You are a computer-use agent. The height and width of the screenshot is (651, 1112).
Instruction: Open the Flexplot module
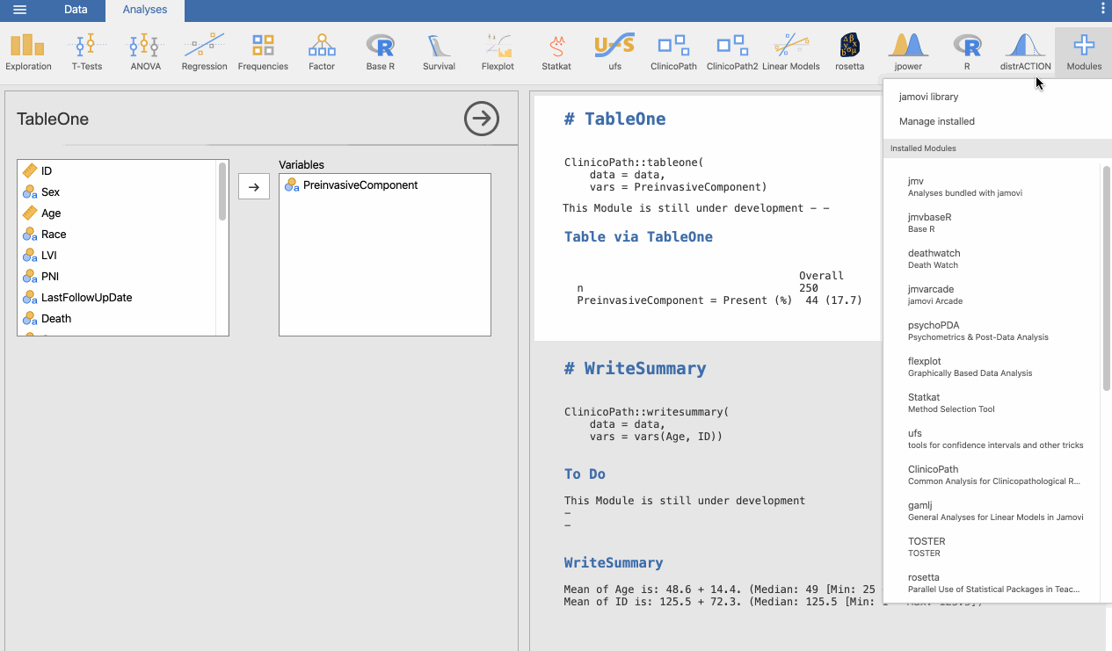[x=498, y=52]
